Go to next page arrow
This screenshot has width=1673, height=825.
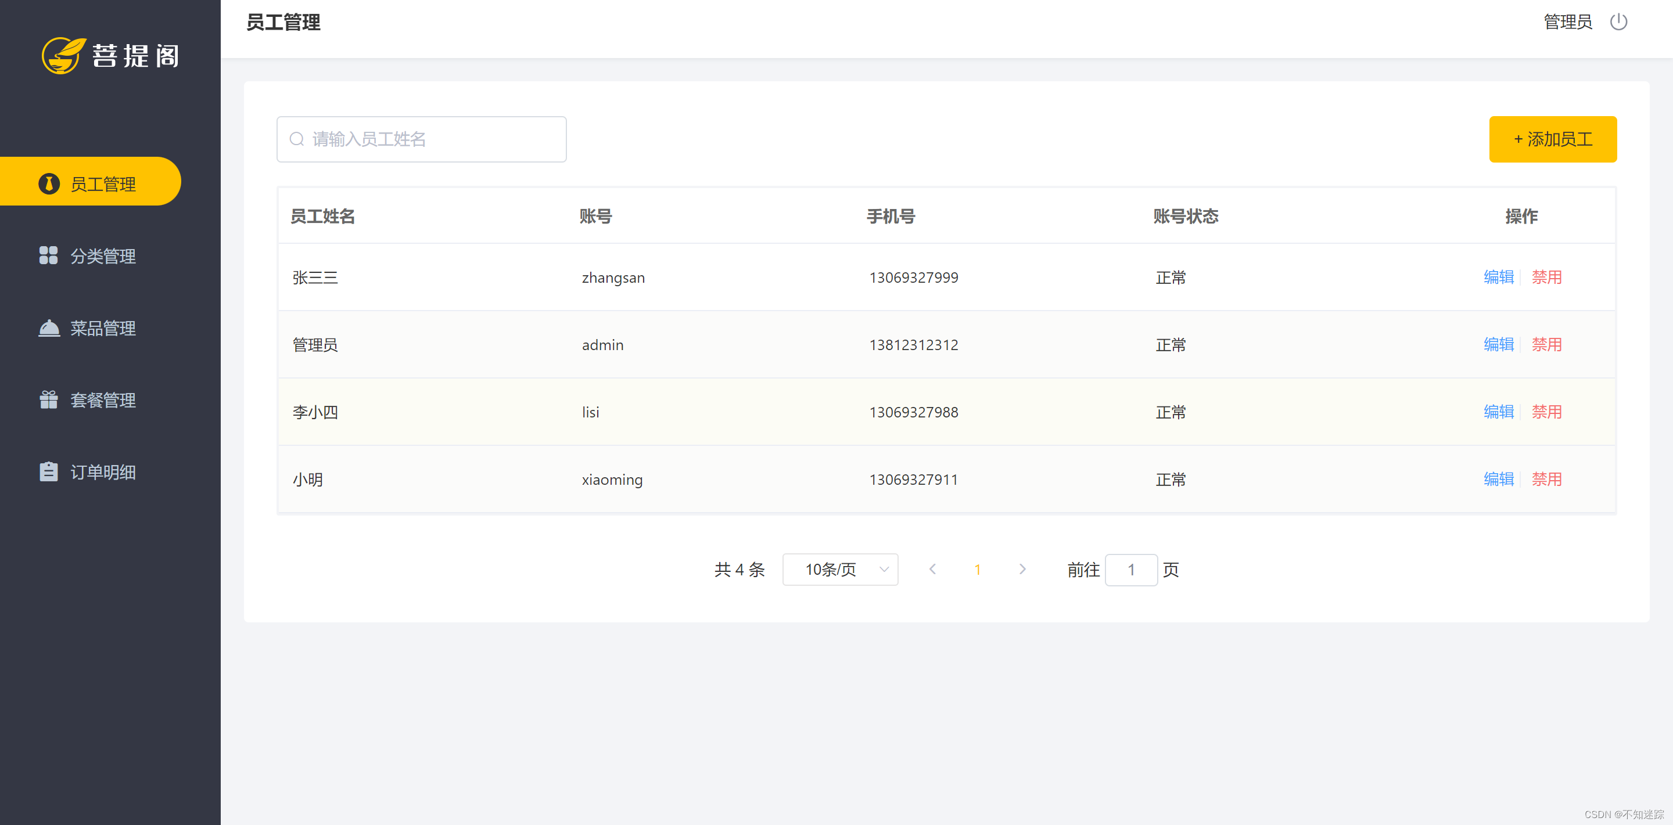(x=1022, y=570)
